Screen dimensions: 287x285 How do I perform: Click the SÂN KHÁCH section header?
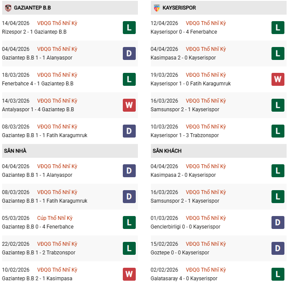coord(167,151)
